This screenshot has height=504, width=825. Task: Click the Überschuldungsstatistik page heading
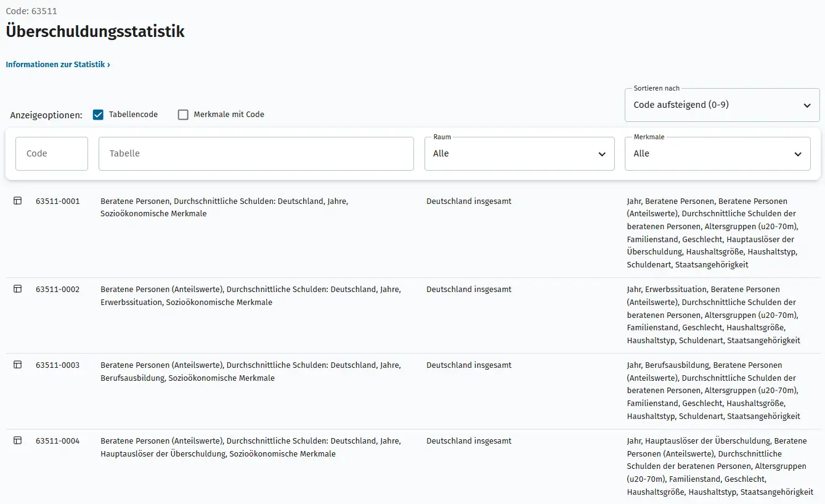95,32
